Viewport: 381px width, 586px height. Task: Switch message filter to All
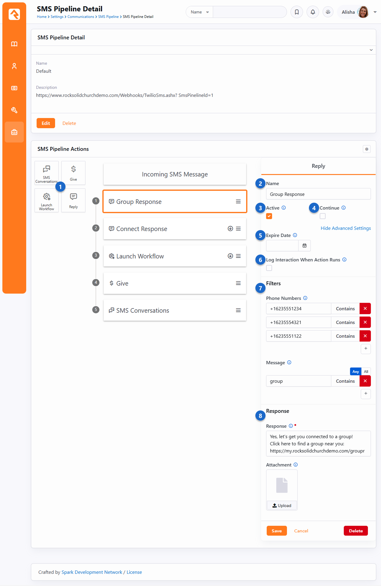(366, 371)
